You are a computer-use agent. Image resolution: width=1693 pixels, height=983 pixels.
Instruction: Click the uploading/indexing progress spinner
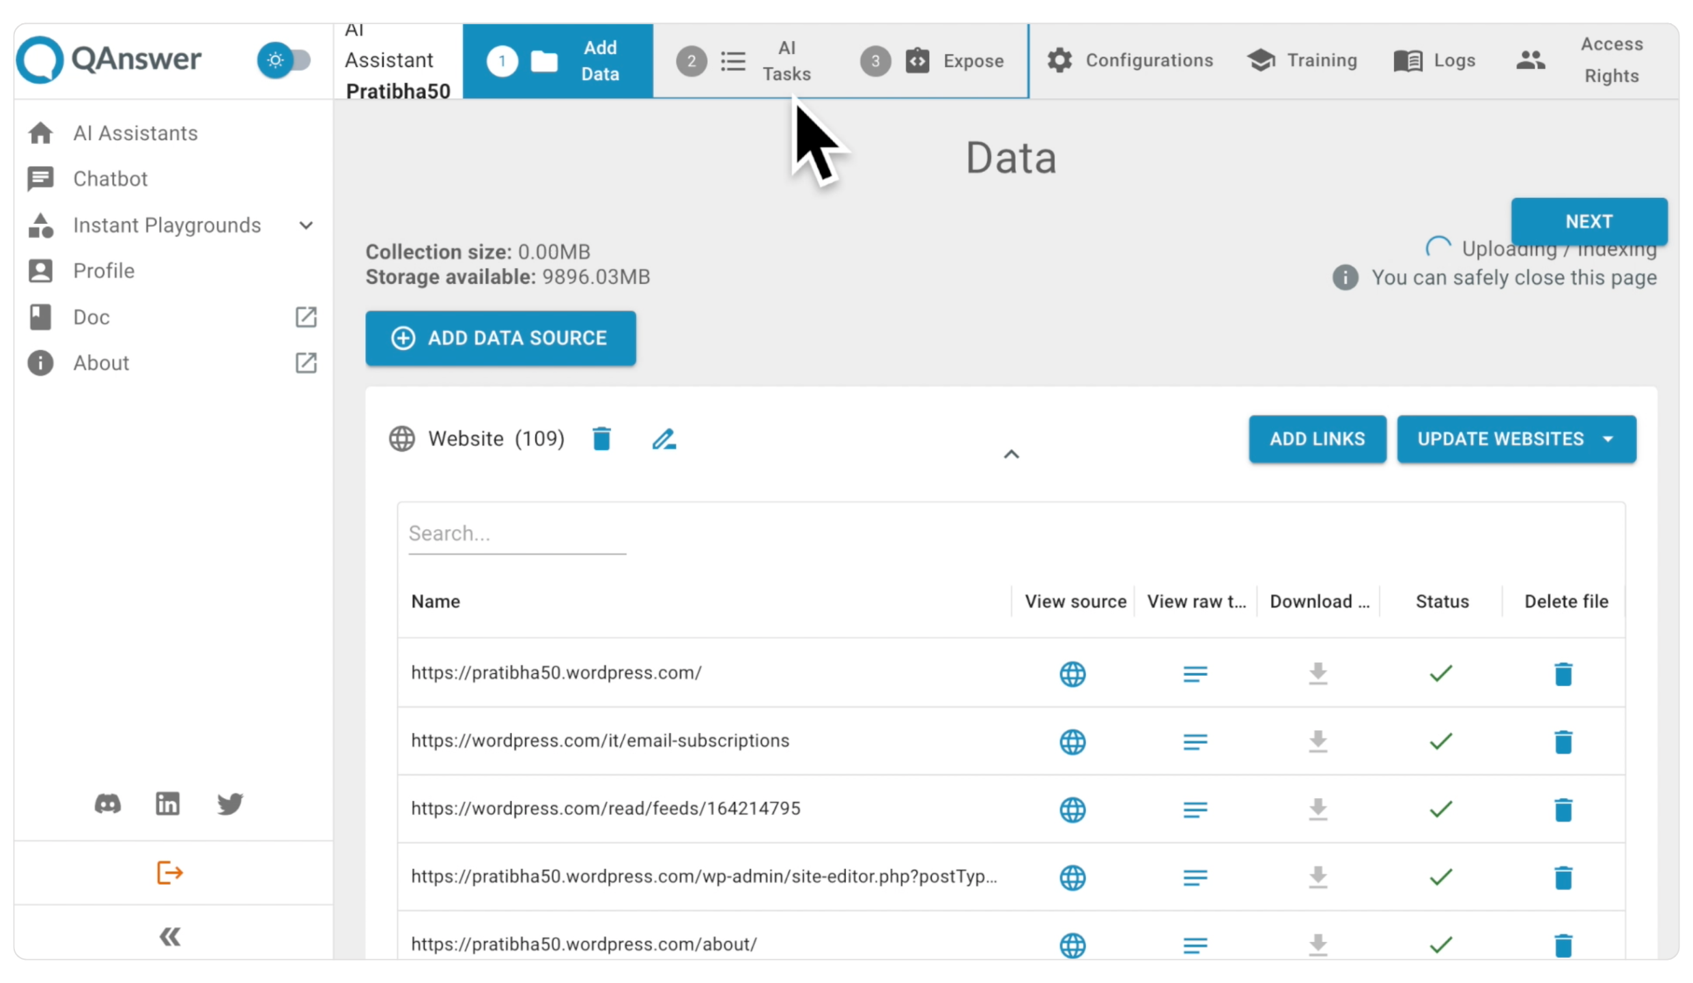[x=1438, y=246]
